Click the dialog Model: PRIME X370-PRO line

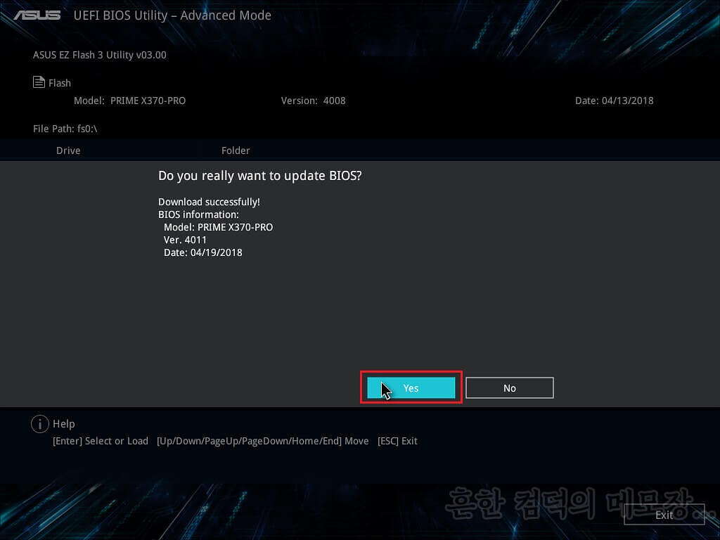218,227
